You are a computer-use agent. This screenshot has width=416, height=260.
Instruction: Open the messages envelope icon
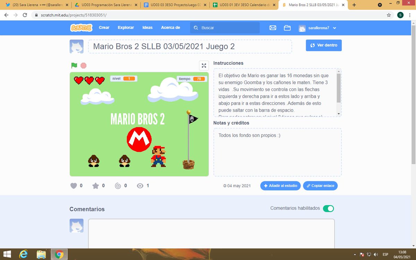[273, 28]
